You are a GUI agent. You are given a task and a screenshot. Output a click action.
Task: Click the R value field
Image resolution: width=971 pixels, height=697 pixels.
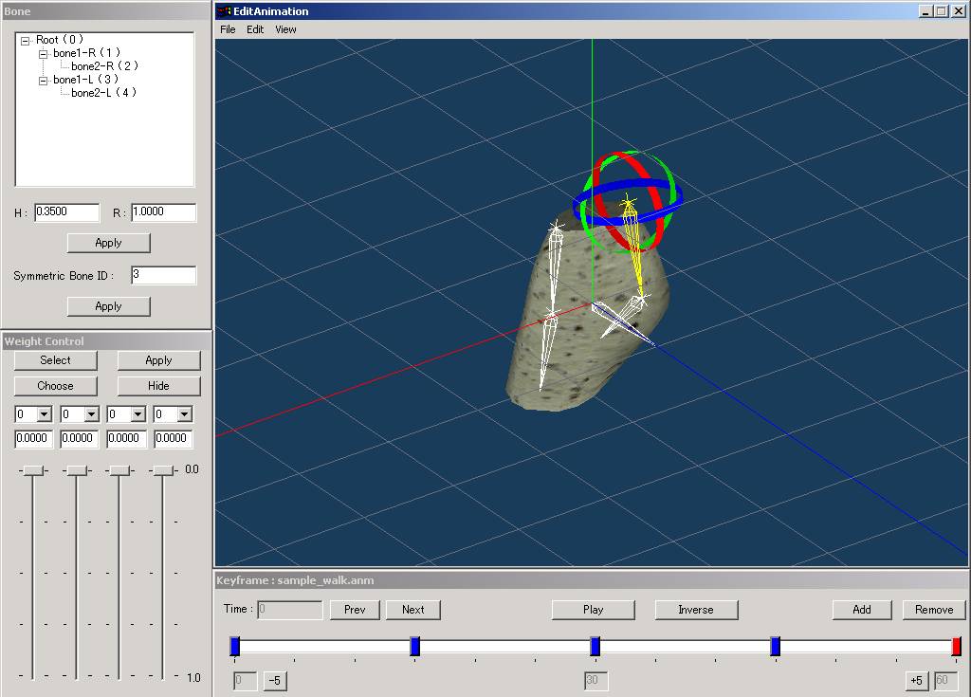[x=163, y=212]
